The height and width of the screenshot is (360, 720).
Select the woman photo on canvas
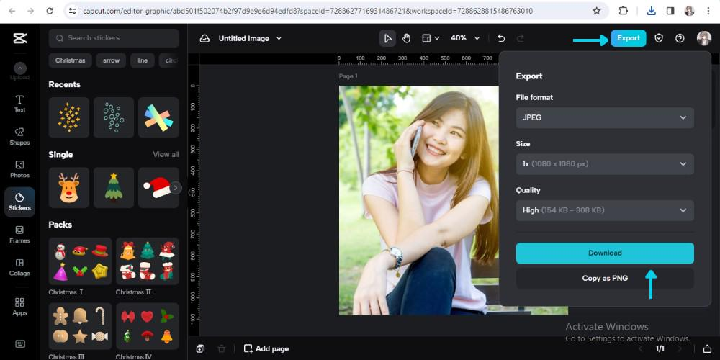pyautogui.click(x=419, y=200)
